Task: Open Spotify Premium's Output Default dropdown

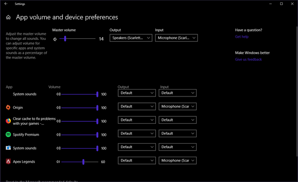Action: 137,133
